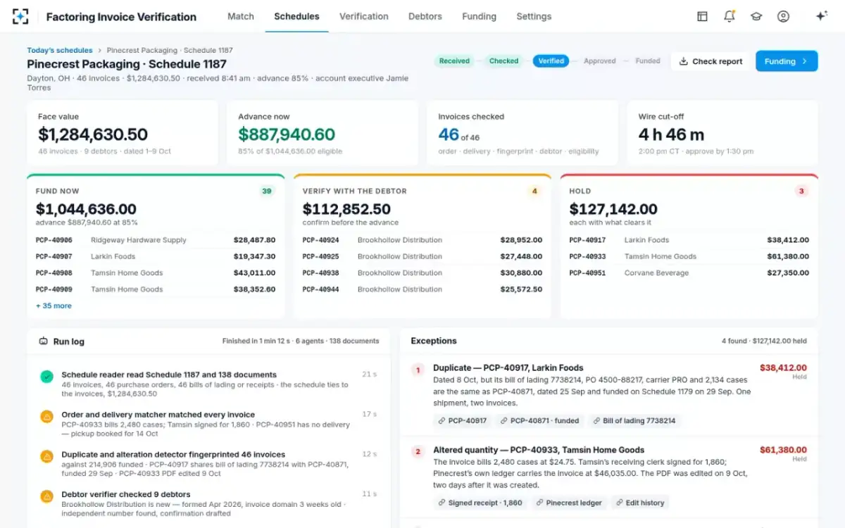The width and height of the screenshot is (845, 528).
Task: Click the Run log robot icon
Action: tap(44, 341)
